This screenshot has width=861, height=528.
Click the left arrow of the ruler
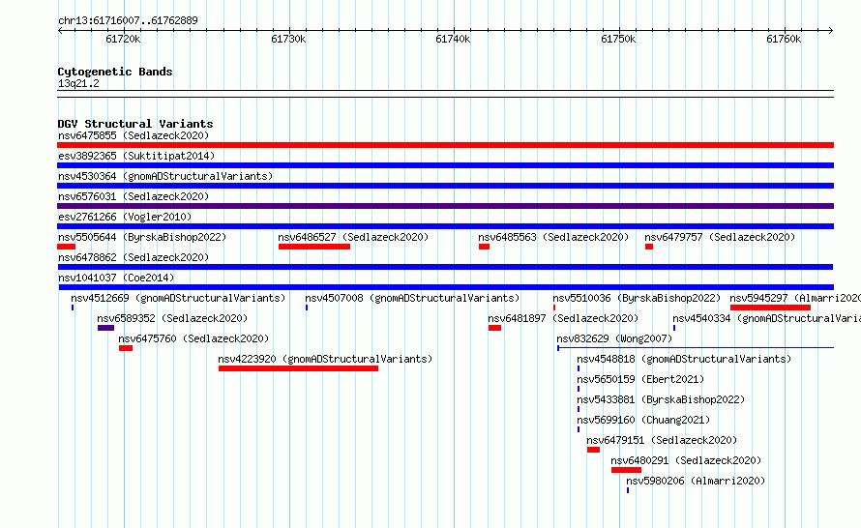tap(60, 31)
